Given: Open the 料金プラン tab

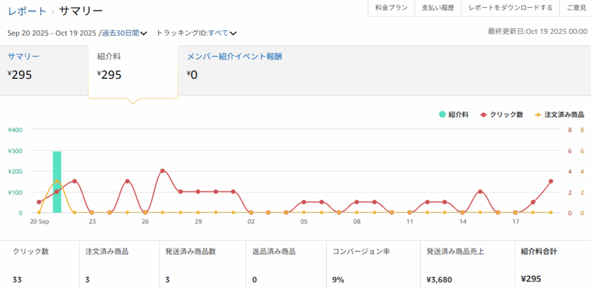Looking at the screenshot, I should pos(391,8).
